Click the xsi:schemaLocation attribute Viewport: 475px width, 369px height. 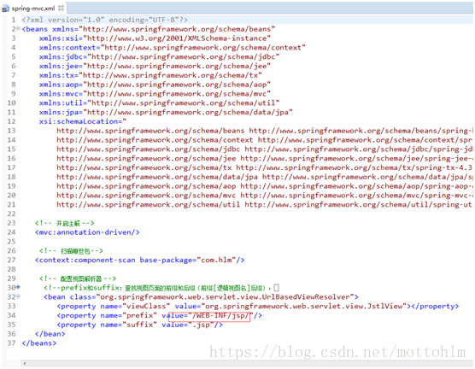[79, 121]
